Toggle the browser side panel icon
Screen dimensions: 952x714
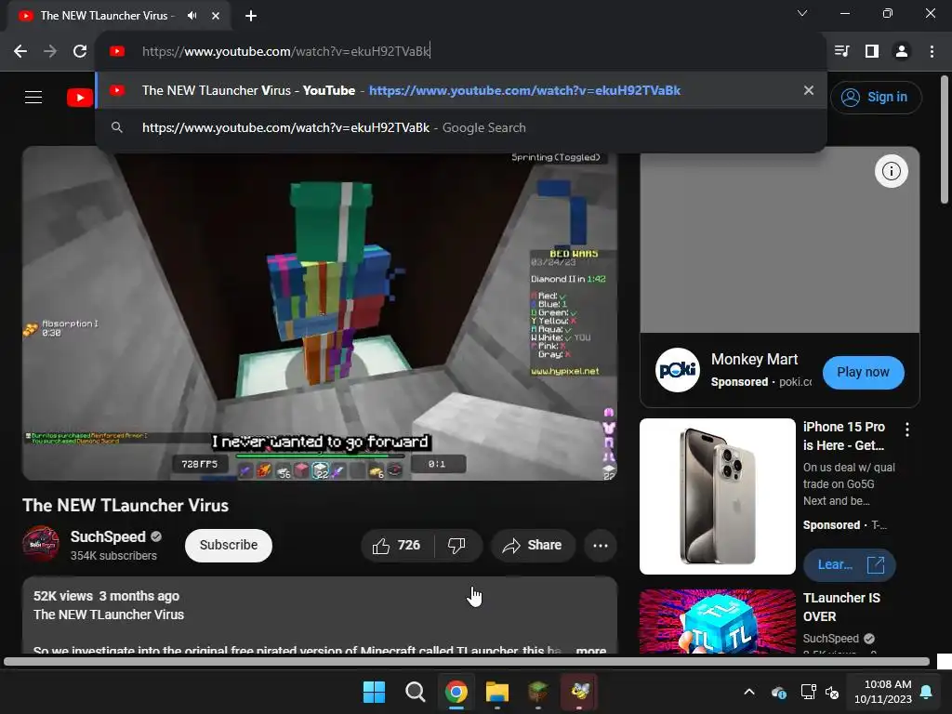pyautogui.click(x=872, y=51)
